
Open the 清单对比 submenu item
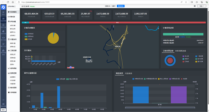tap(13, 32)
